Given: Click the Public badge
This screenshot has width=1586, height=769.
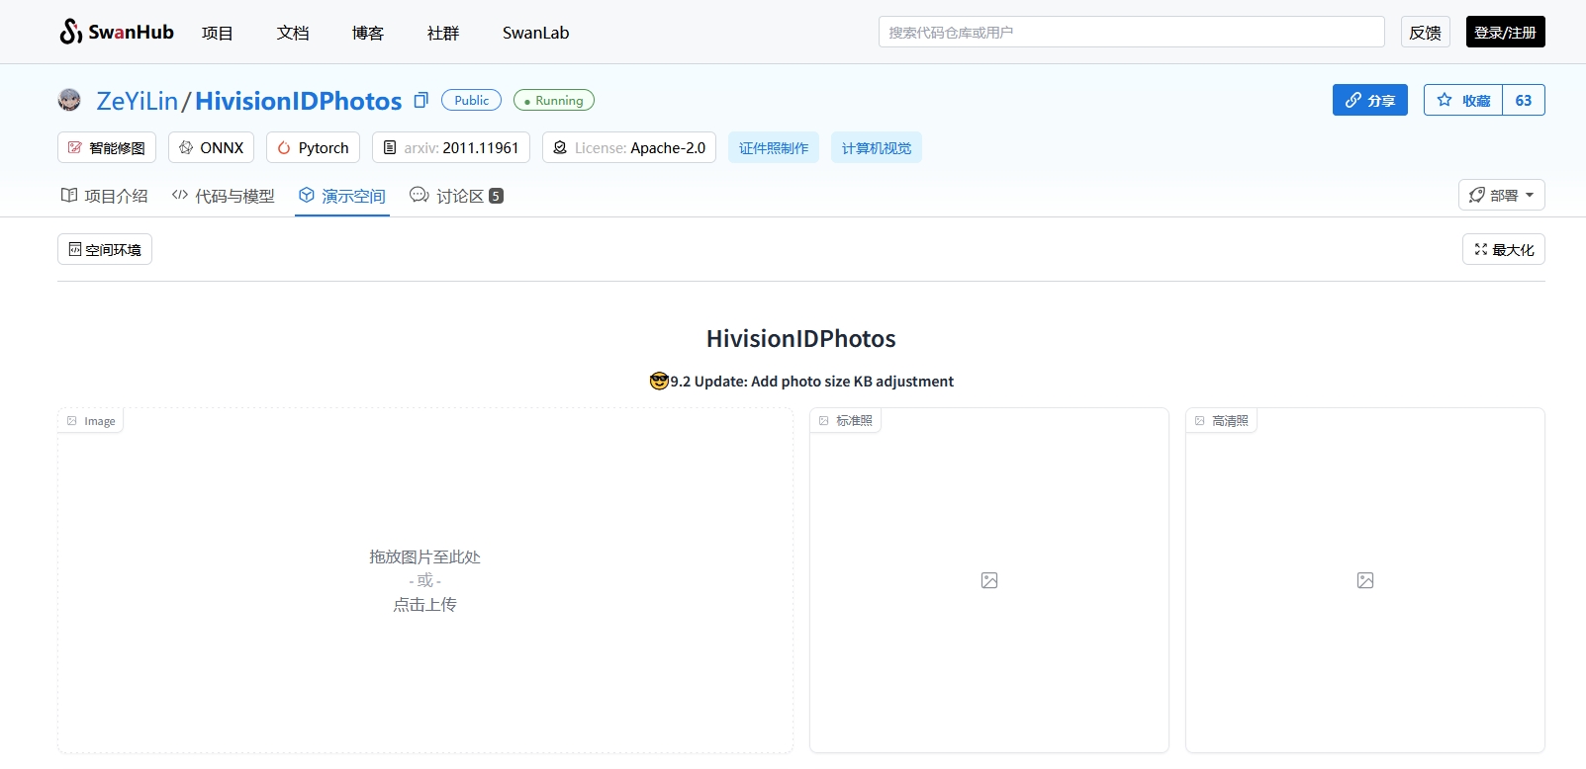Looking at the screenshot, I should (471, 100).
